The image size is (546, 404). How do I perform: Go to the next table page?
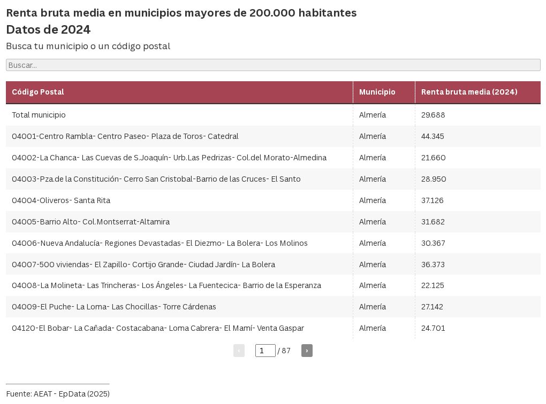tap(307, 351)
